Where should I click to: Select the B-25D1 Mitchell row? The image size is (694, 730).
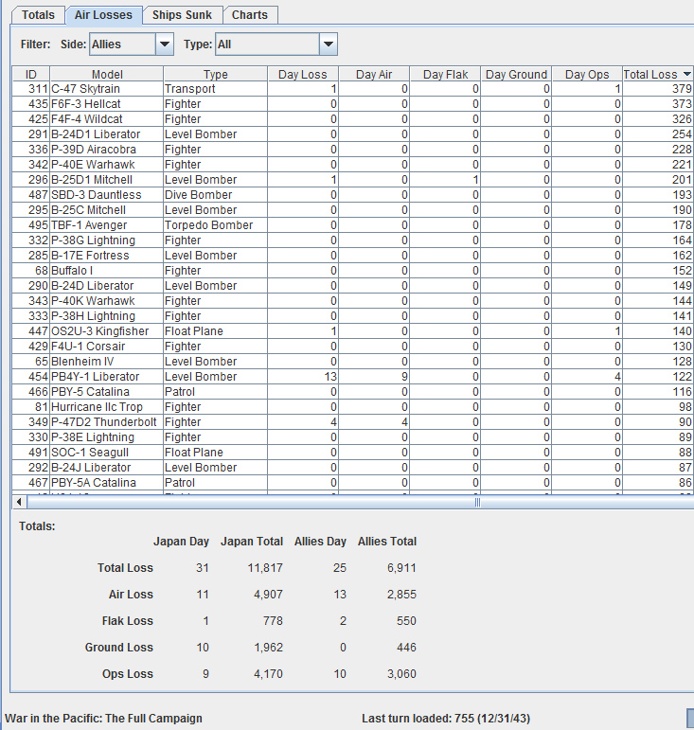353,180
